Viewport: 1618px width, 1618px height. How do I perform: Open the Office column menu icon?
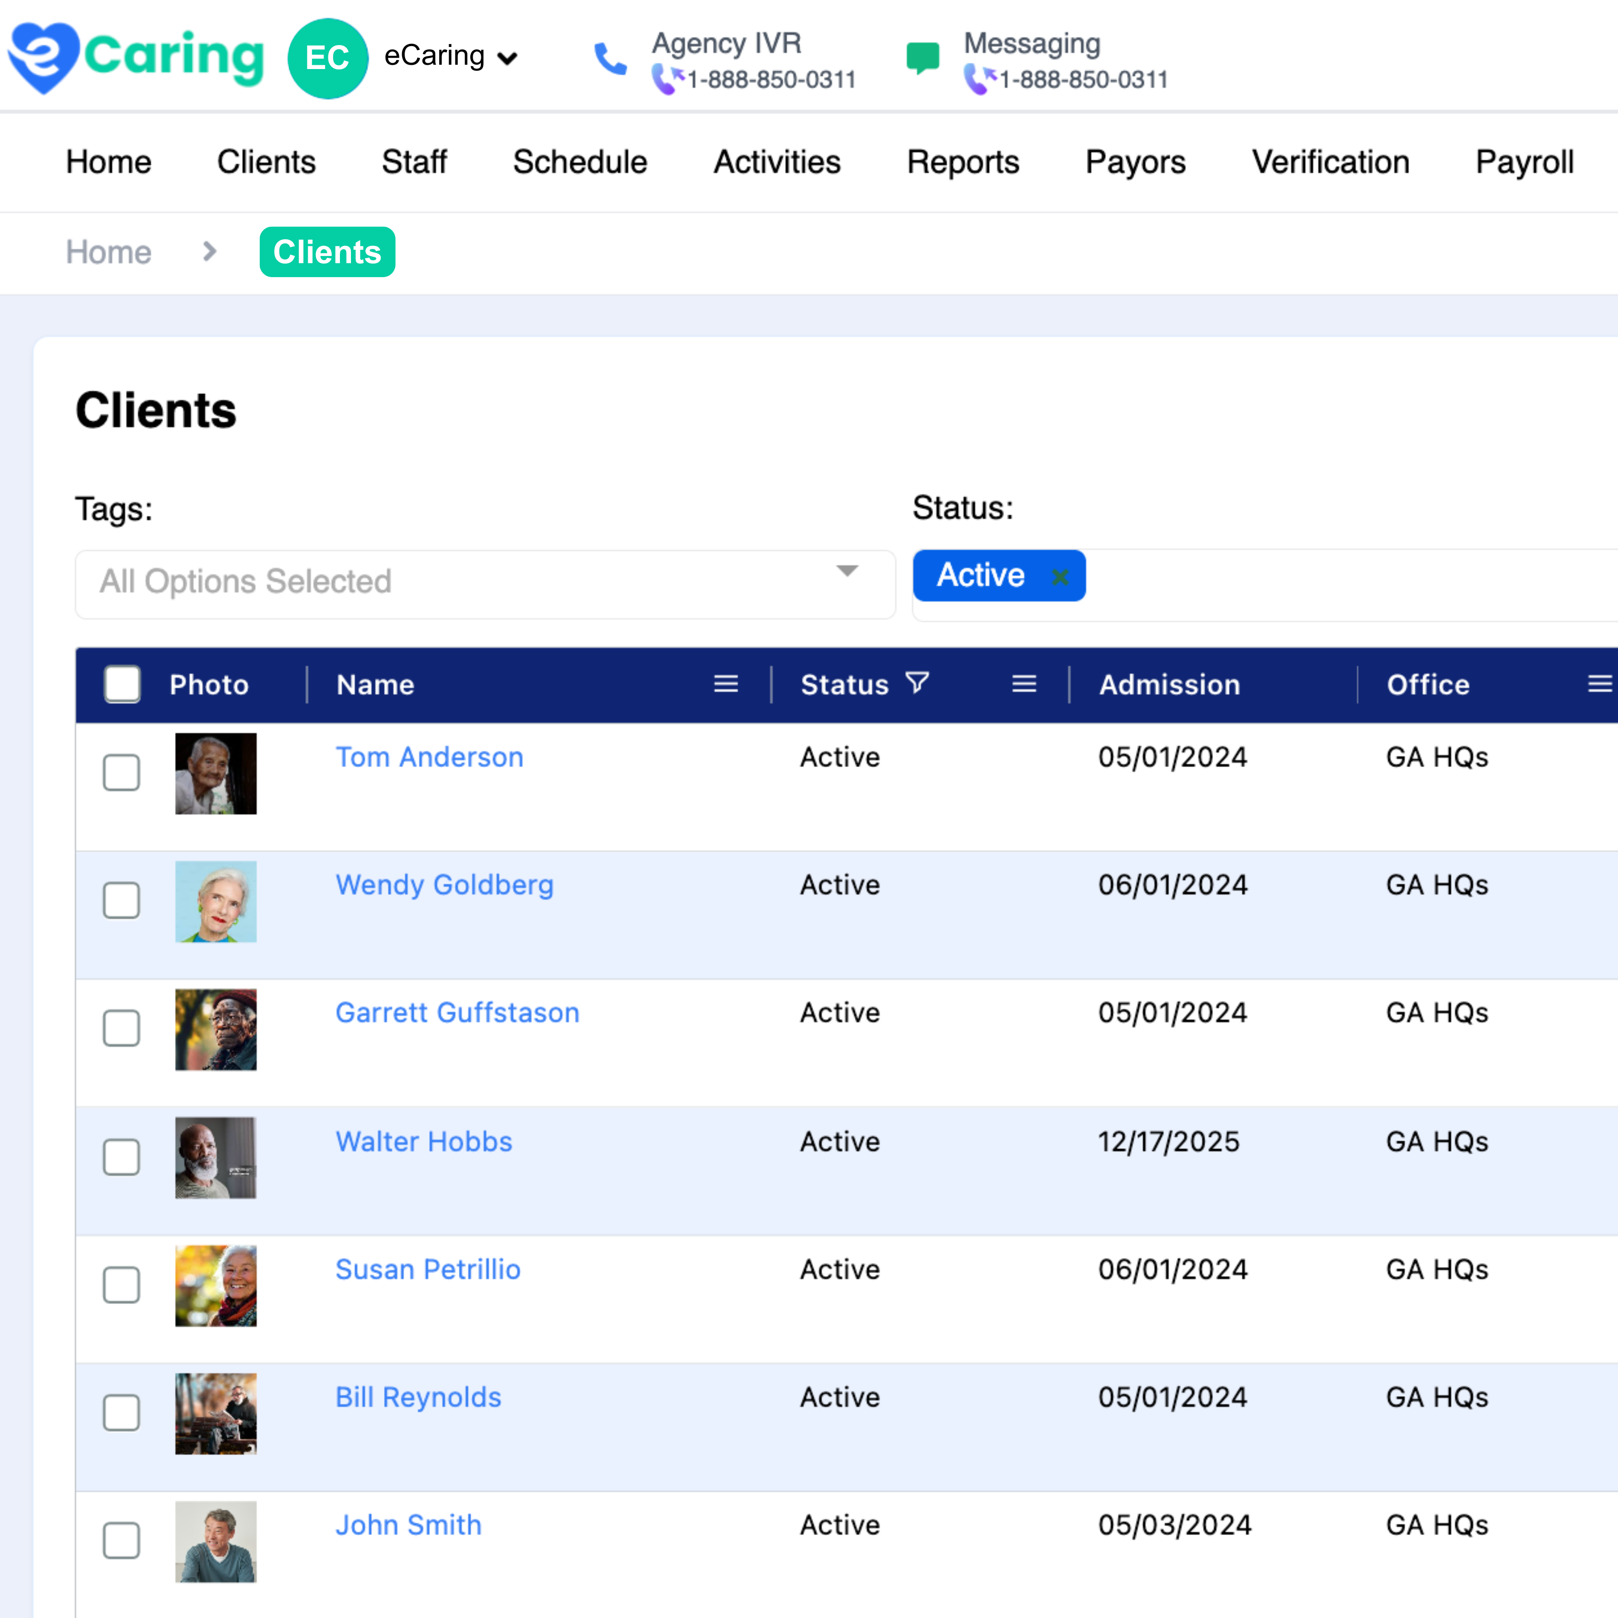pyautogui.click(x=1599, y=684)
